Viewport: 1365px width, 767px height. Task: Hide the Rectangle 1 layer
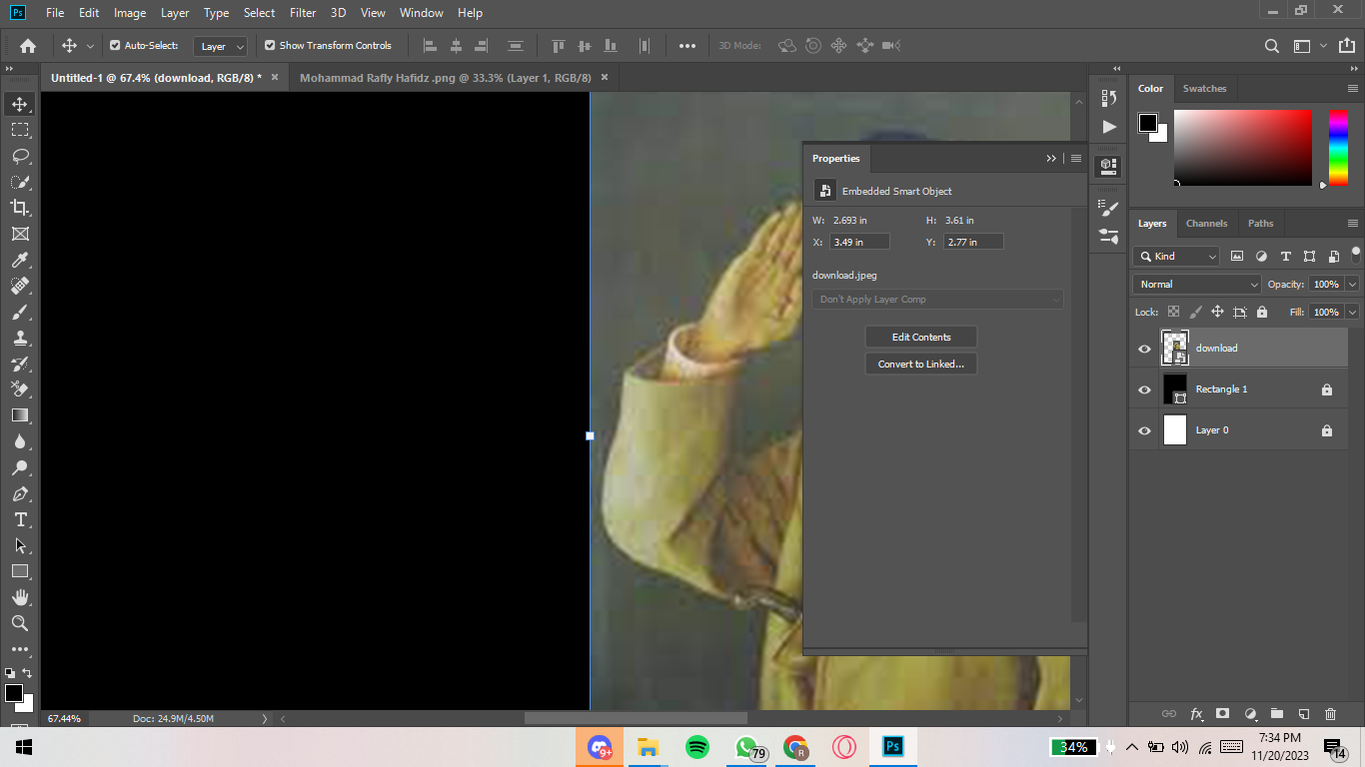pos(1143,389)
